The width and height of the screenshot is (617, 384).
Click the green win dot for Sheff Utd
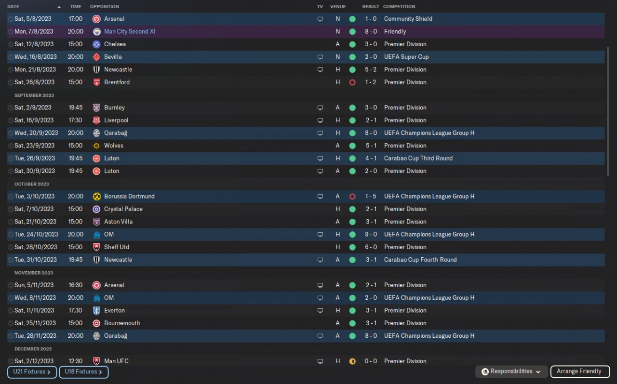352,247
